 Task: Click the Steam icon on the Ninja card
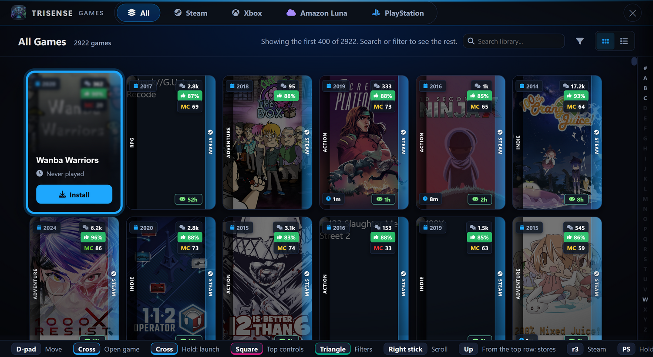(500, 132)
